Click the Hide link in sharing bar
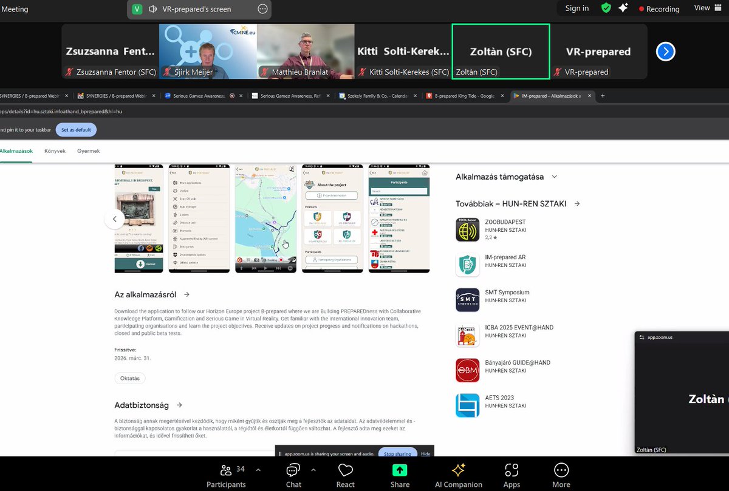The image size is (729, 491). 425,454
